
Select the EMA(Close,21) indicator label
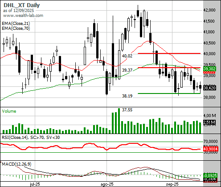pos(16,24)
